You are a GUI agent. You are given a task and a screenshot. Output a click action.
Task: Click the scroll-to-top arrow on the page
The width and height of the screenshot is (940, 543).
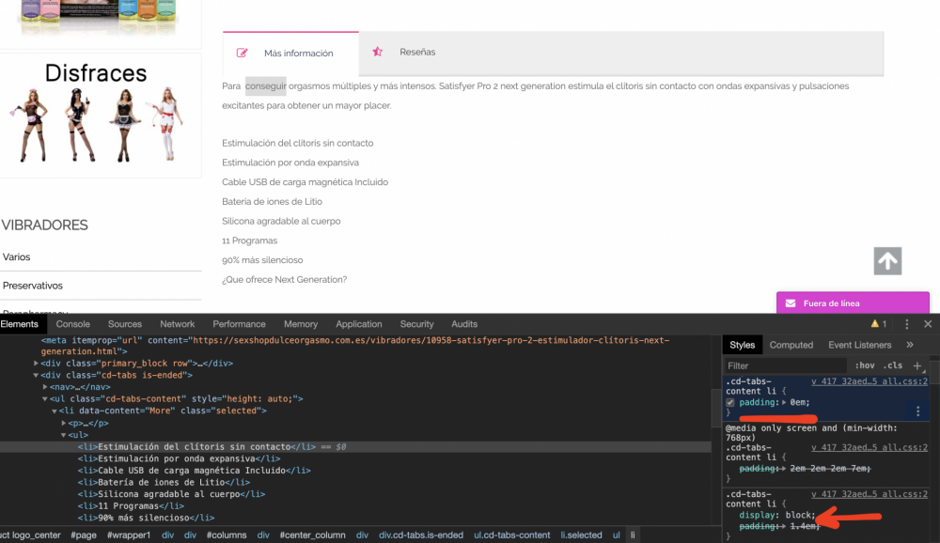click(x=886, y=261)
